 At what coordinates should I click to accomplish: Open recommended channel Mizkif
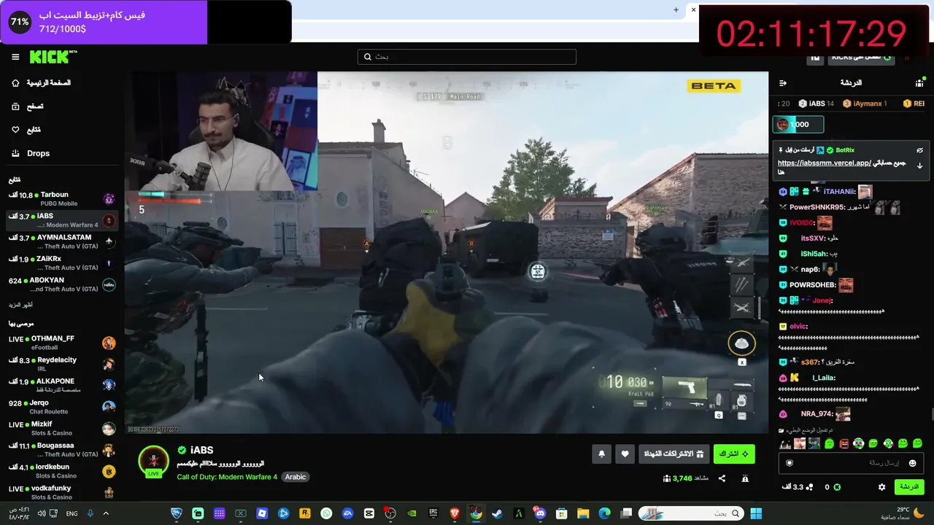point(62,428)
